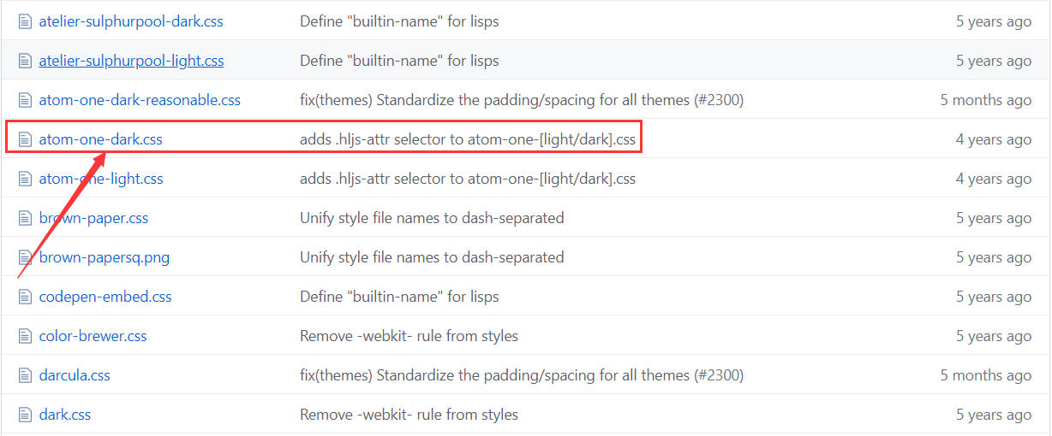Click file icon beside atom-one-dark.css
This screenshot has height=436, width=1052.
(x=24, y=139)
